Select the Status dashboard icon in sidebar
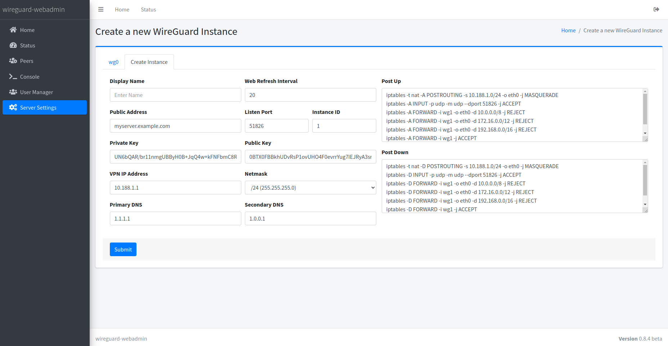This screenshot has width=668, height=346. click(x=13, y=45)
